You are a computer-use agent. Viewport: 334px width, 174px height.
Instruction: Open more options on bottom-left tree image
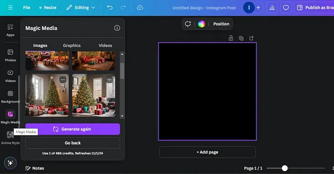coord(63,80)
